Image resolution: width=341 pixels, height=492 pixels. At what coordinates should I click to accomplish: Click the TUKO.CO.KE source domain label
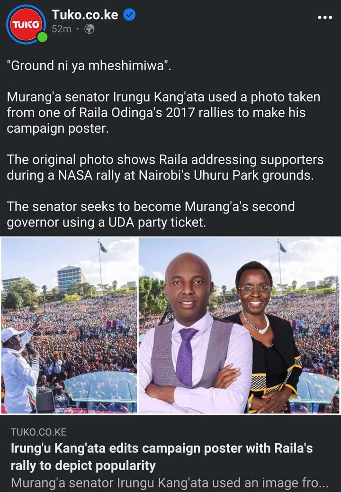(x=38, y=432)
